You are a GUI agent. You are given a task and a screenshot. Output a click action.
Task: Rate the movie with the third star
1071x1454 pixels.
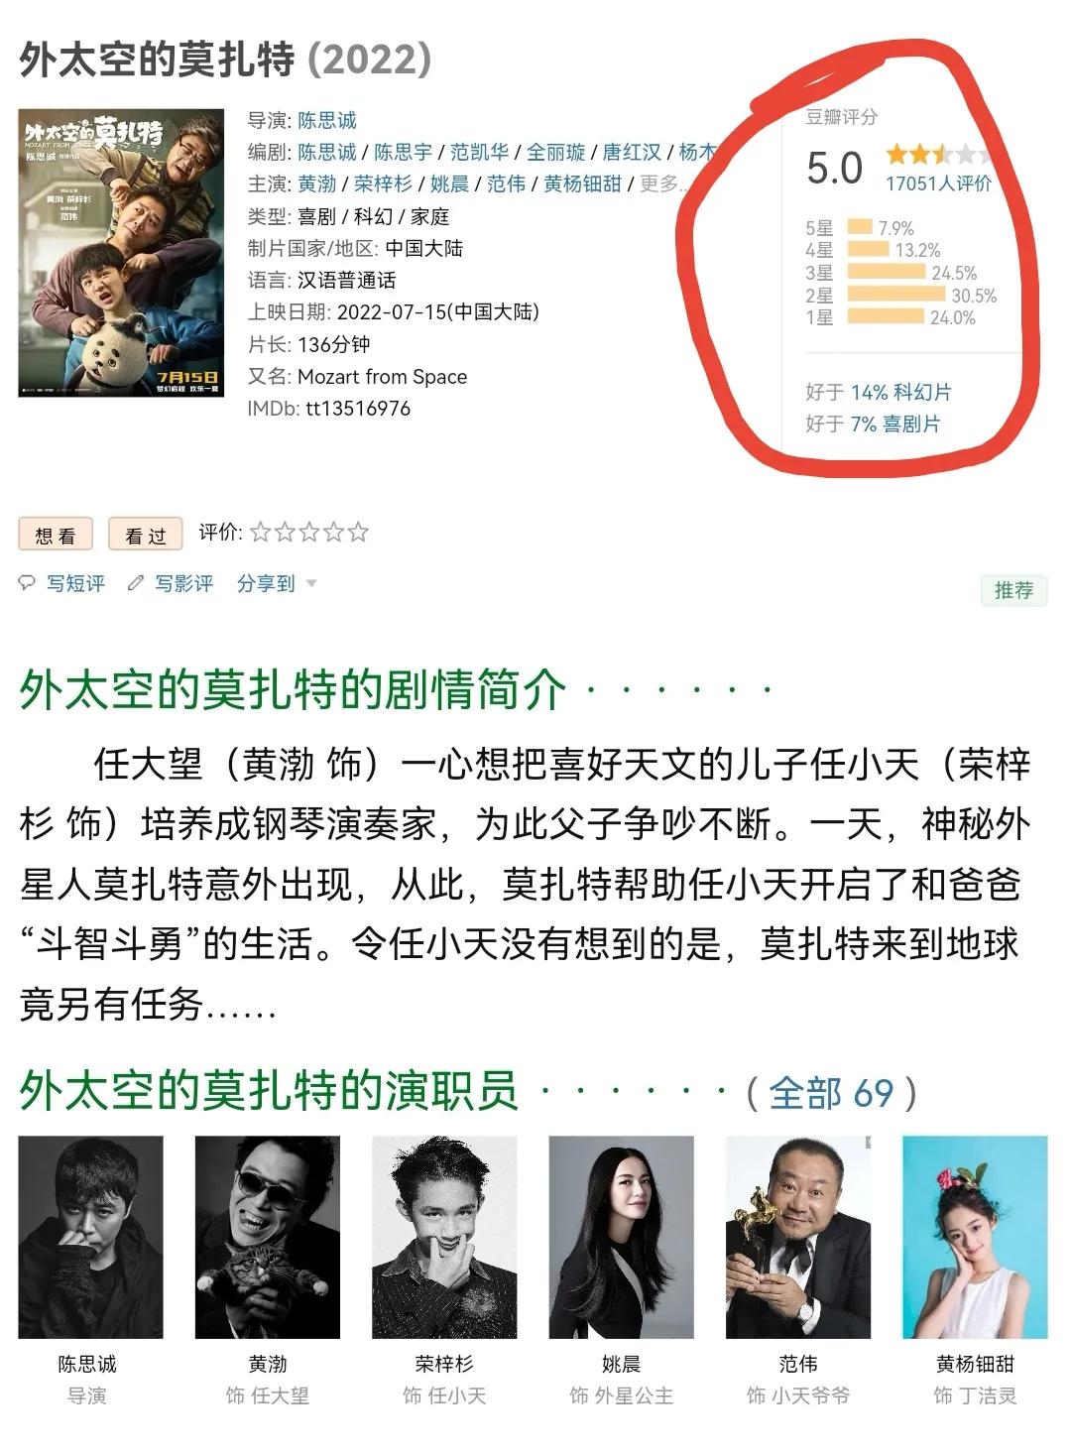point(309,533)
